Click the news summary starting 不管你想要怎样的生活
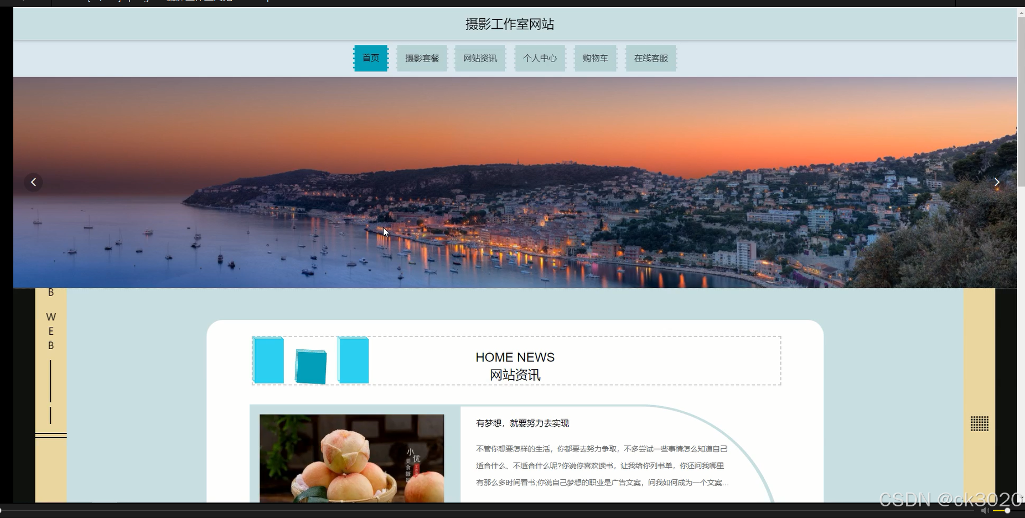The height and width of the screenshot is (518, 1025). pos(602,465)
